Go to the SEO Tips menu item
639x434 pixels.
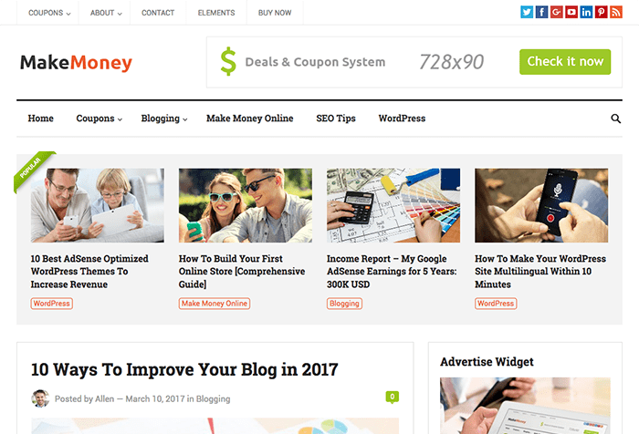pyautogui.click(x=336, y=119)
